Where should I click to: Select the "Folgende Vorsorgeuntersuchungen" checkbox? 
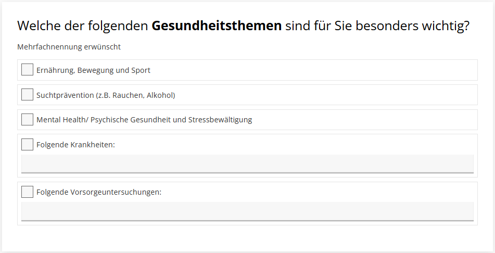point(27,192)
